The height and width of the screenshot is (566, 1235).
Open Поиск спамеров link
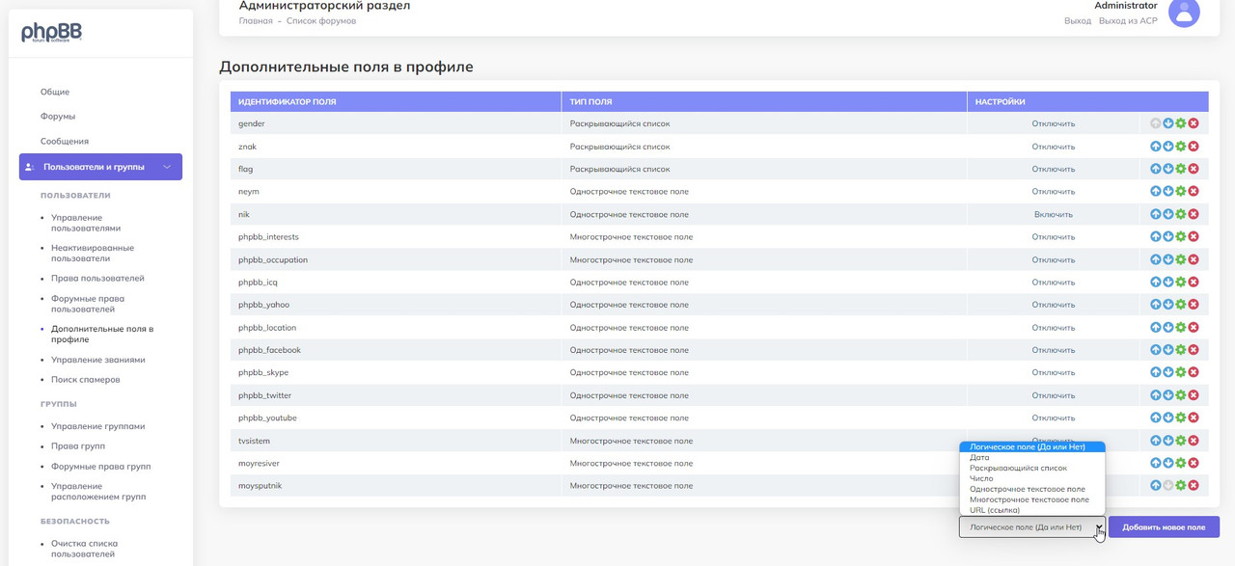[86, 380]
